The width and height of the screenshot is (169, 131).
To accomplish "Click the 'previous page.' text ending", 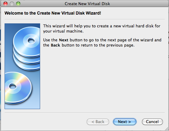I will pyautogui.click(x=120, y=45).
